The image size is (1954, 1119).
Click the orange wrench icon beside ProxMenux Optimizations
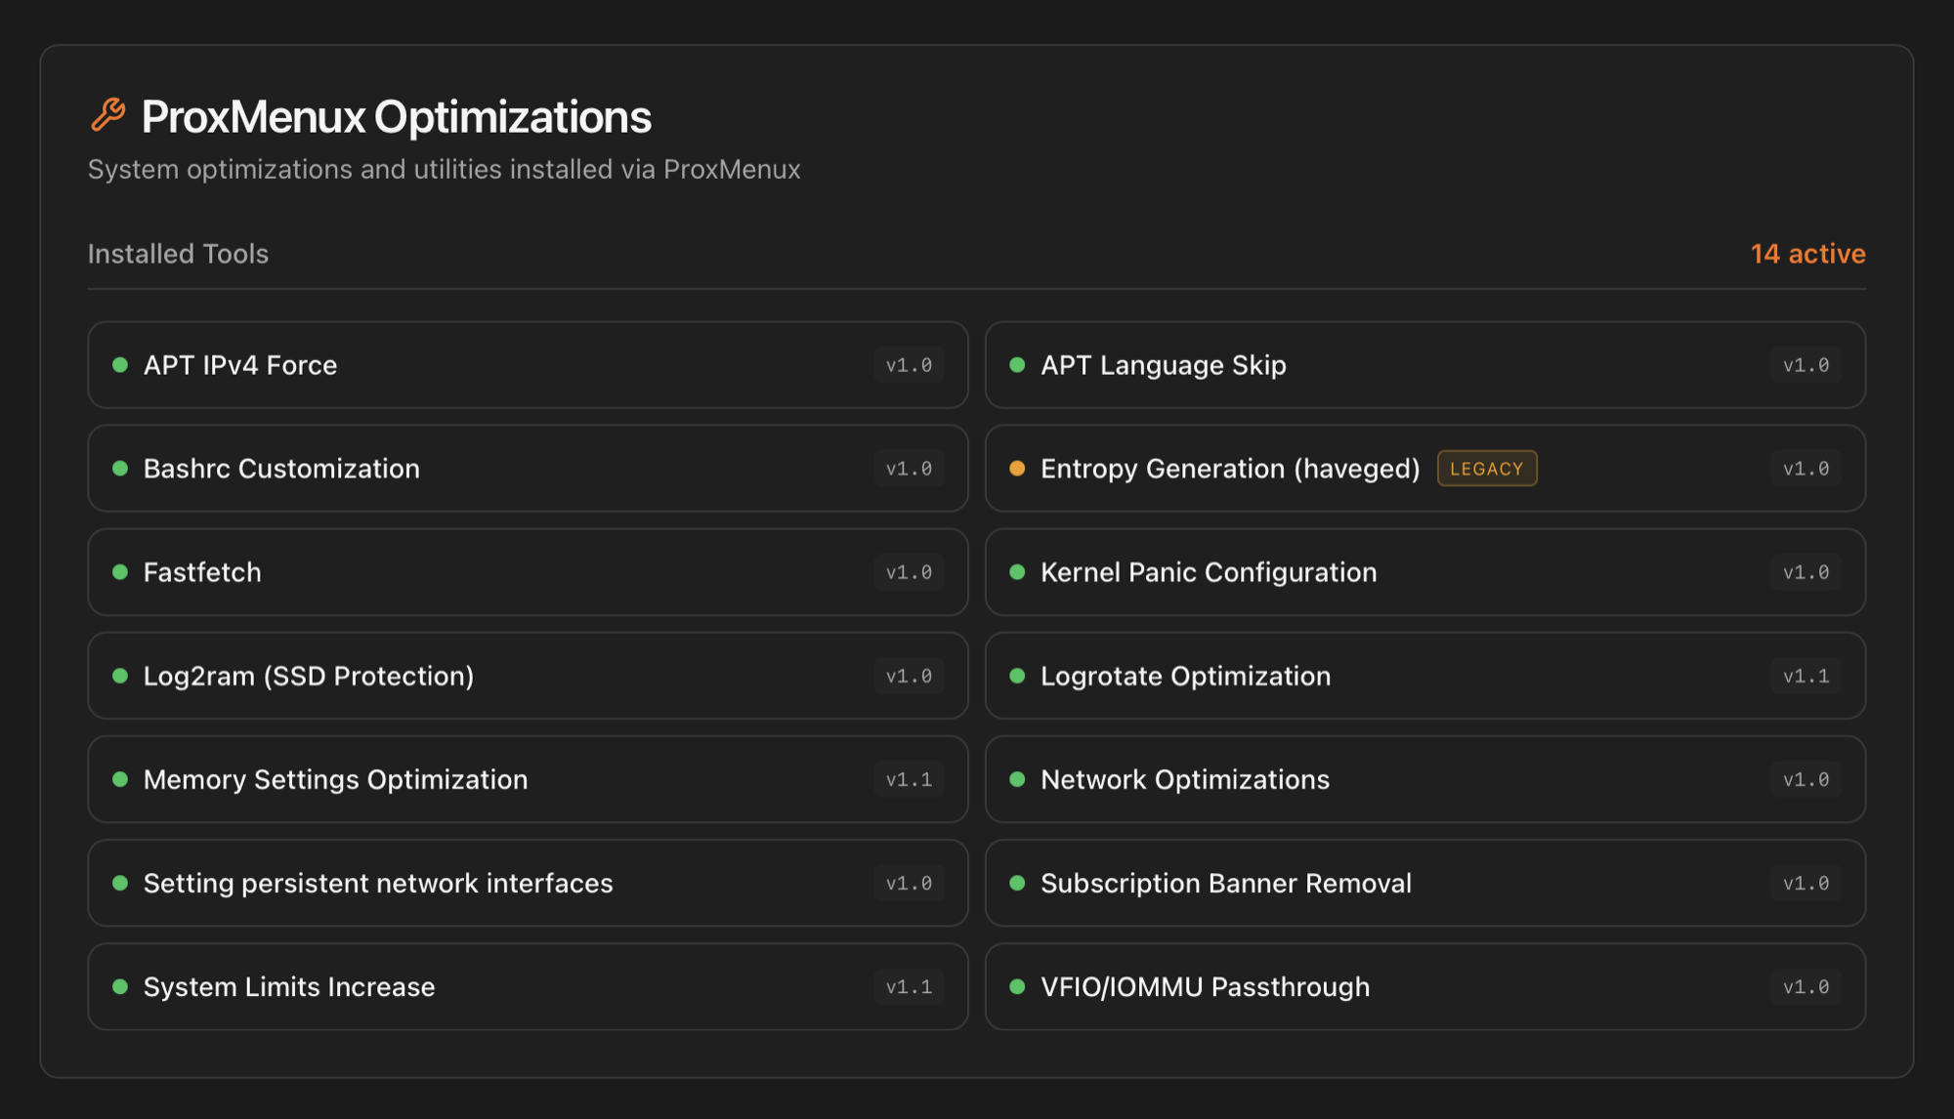(x=108, y=115)
